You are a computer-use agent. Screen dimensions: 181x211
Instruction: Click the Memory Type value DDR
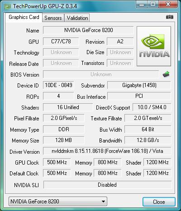pos(64,129)
